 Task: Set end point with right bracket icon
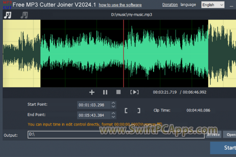(x=139, y=111)
